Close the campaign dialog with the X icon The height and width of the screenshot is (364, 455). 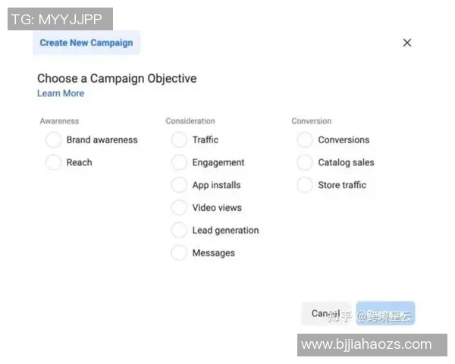[407, 42]
